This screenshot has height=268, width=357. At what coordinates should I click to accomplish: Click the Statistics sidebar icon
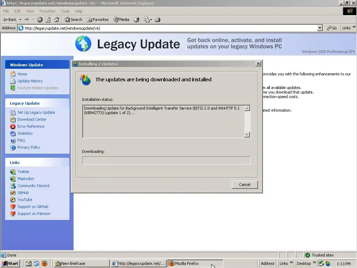click(x=13, y=134)
